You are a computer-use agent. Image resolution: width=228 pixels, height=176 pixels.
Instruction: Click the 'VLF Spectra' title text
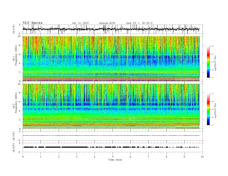tap(33, 23)
